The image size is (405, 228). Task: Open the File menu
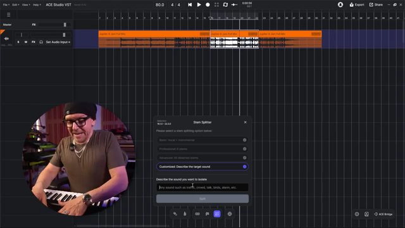pyautogui.click(x=6, y=4)
